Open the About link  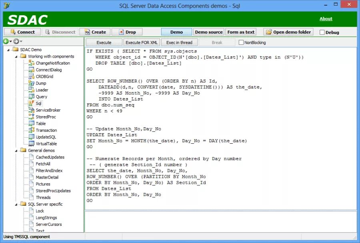(x=326, y=19)
